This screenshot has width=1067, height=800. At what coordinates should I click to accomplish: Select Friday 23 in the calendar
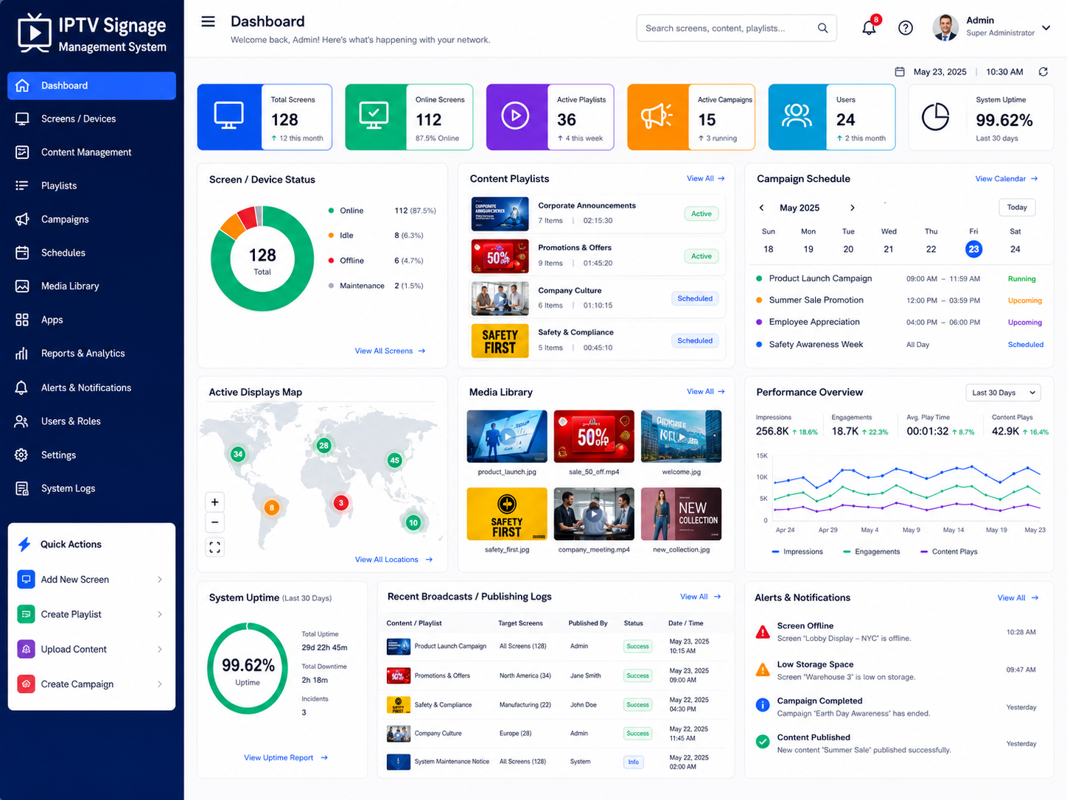pyautogui.click(x=973, y=249)
